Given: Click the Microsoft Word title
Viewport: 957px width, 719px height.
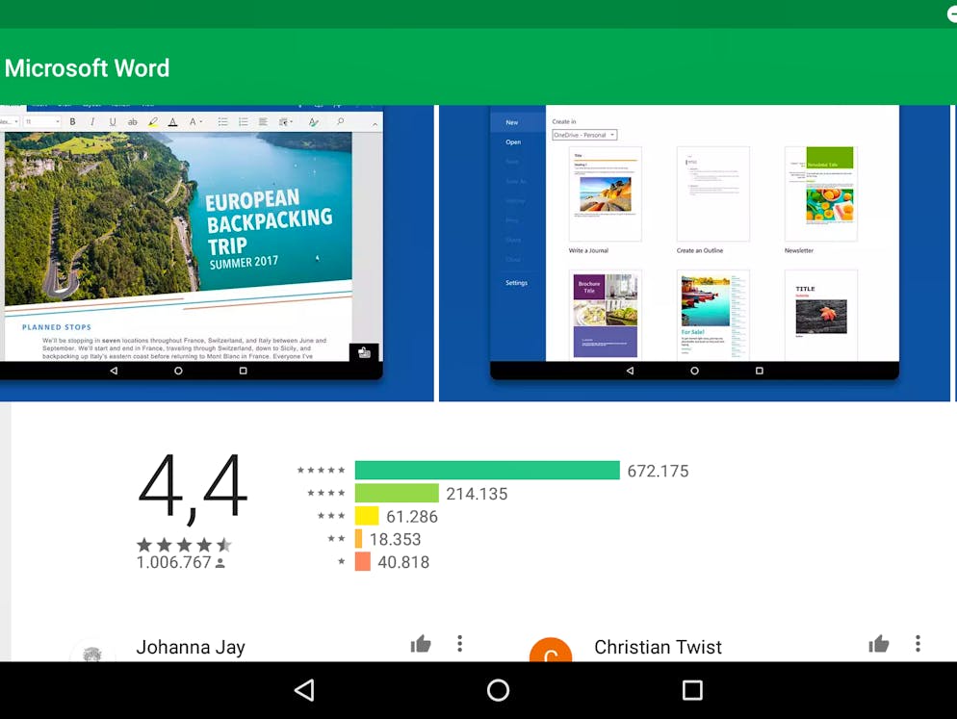Looking at the screenshot, I should [87, 68].
